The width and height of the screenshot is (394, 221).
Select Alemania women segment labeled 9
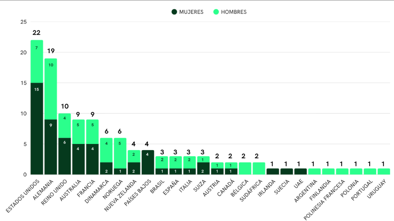tap(51, 147)
